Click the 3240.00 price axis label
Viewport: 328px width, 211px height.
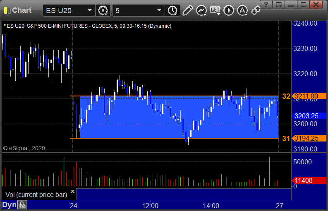click(x=305, y=24)
